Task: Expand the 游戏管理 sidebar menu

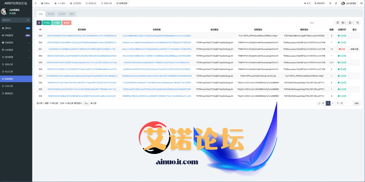Action: (16, 57)
